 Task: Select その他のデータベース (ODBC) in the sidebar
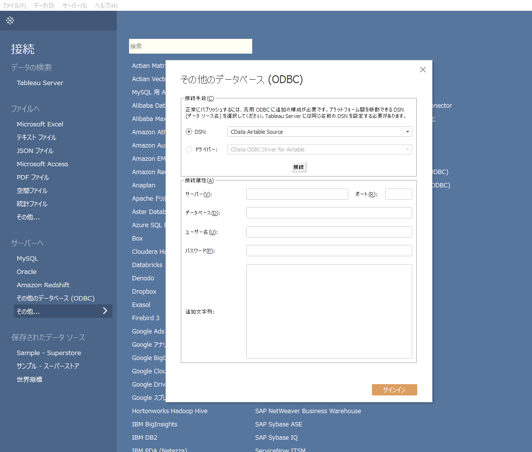[56, 298]
